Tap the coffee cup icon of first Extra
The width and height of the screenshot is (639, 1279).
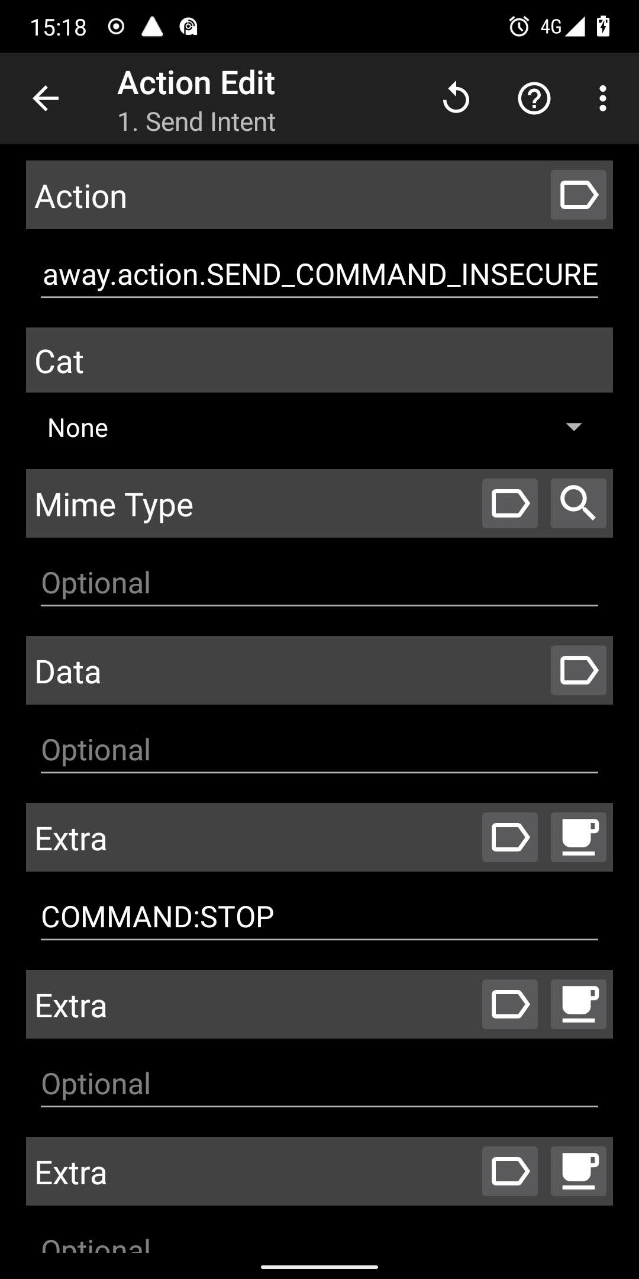[578, 838]
